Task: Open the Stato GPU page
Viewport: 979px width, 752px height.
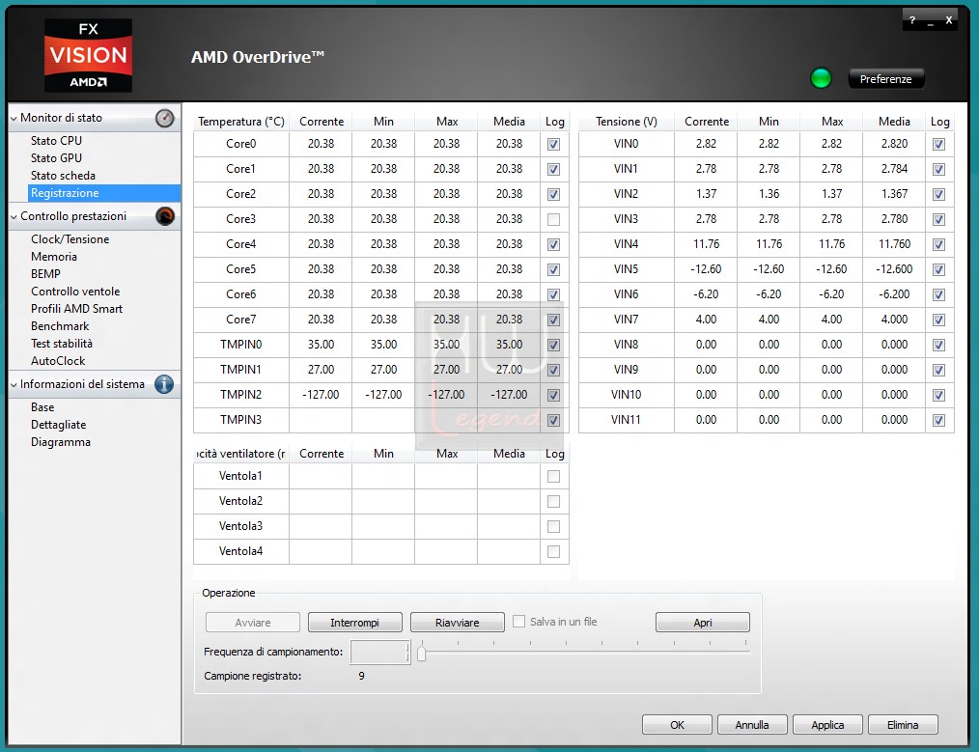Action: click(56, 158)
